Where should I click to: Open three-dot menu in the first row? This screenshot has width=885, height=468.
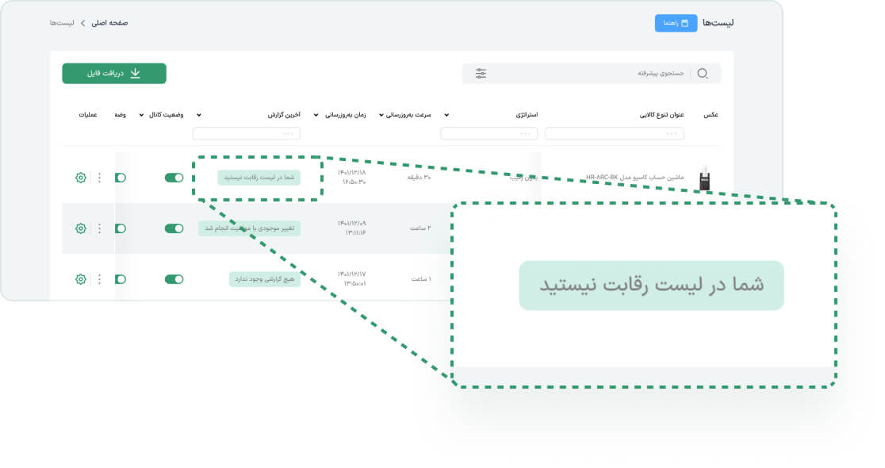(99, 178)
